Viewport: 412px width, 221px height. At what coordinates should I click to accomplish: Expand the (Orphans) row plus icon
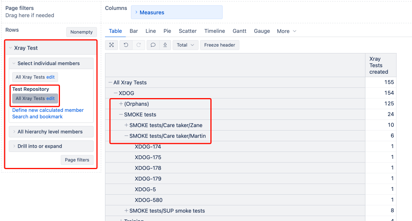121,104
